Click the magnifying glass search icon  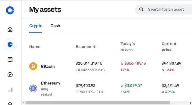[x=141, y=9]
